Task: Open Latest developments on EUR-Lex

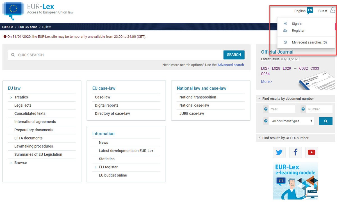Action: click(x=126, y=151)
